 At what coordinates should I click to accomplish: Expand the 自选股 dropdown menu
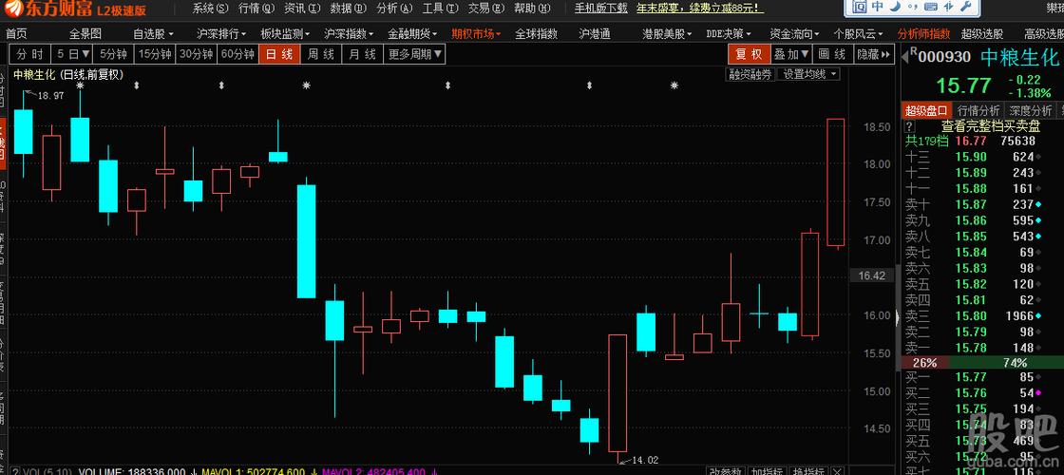click(x=153, y=34)
